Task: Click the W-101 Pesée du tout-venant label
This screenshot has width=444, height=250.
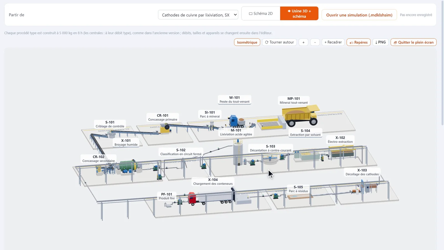Action: point(234,99)
